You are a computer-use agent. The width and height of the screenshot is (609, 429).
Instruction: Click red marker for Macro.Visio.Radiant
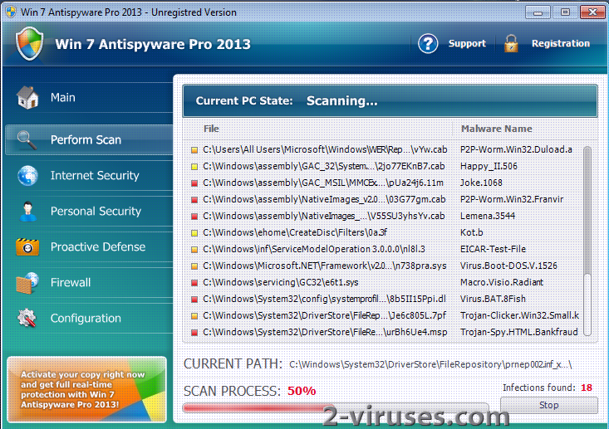pyautogui.click(x=194, y=283)
